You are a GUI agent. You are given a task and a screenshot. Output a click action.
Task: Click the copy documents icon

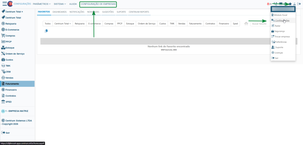point(46,31)
